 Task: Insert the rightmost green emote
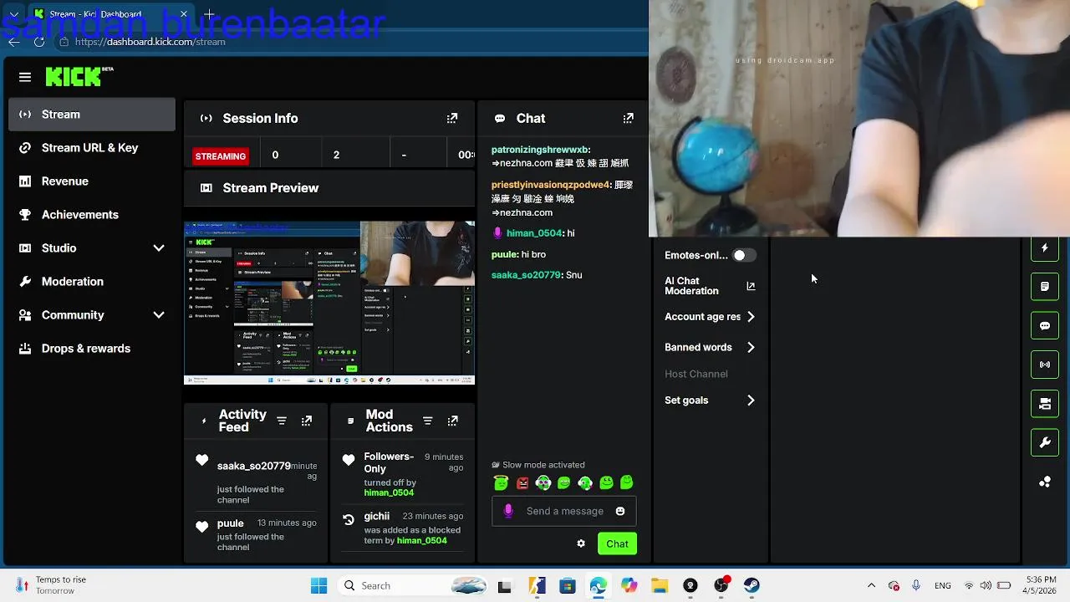pyautogui.click(x=627, y=482)
